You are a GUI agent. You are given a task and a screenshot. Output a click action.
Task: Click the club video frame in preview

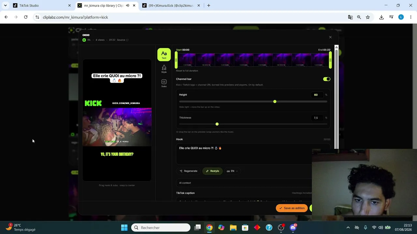pyautogui.click(x=117, y=127)
